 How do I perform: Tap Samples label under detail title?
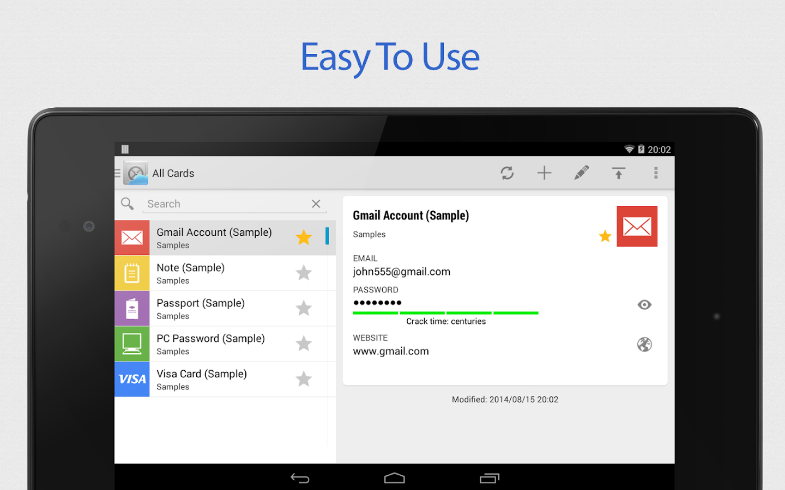pyautogui.click(x=369, y=235)
